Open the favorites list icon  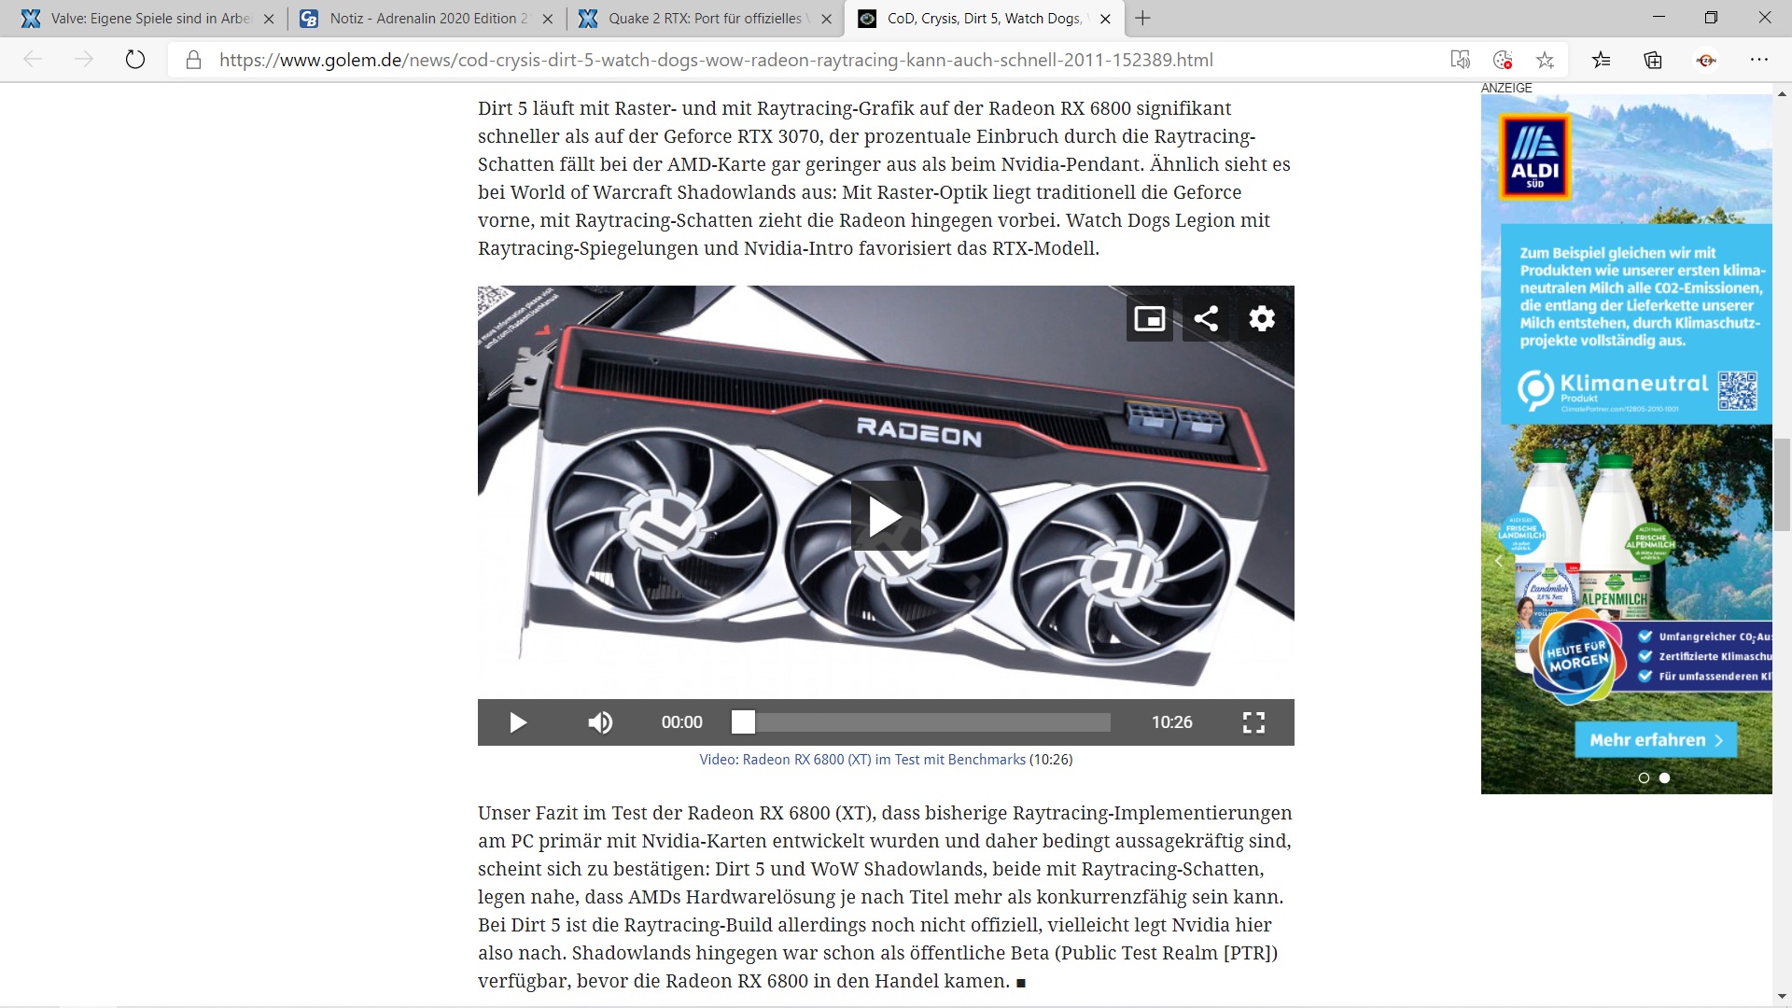point(1602,60)
